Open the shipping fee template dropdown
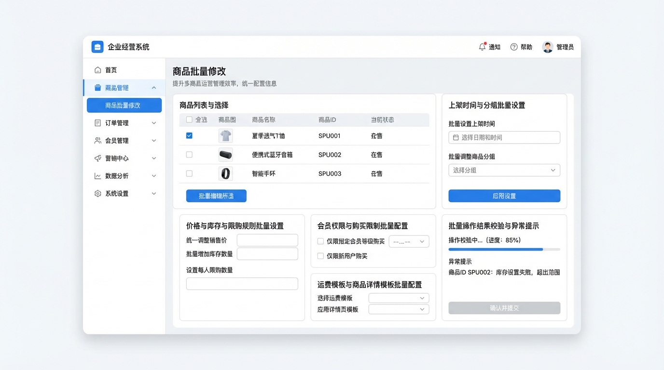 point(399,298)
